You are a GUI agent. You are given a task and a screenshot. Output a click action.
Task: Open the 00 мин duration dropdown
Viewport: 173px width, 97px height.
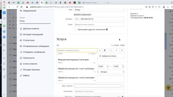(112, 72)
